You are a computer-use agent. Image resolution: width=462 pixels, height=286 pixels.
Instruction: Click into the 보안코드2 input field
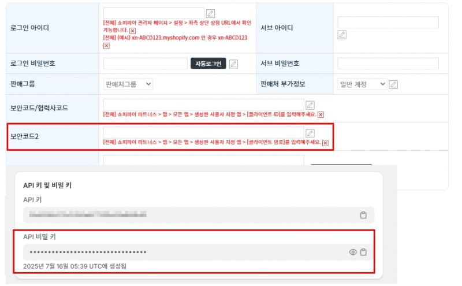[x=204, y=132]
